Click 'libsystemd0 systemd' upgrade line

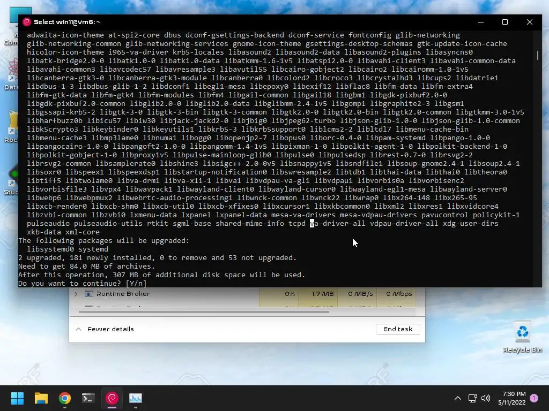coord(68,249)
